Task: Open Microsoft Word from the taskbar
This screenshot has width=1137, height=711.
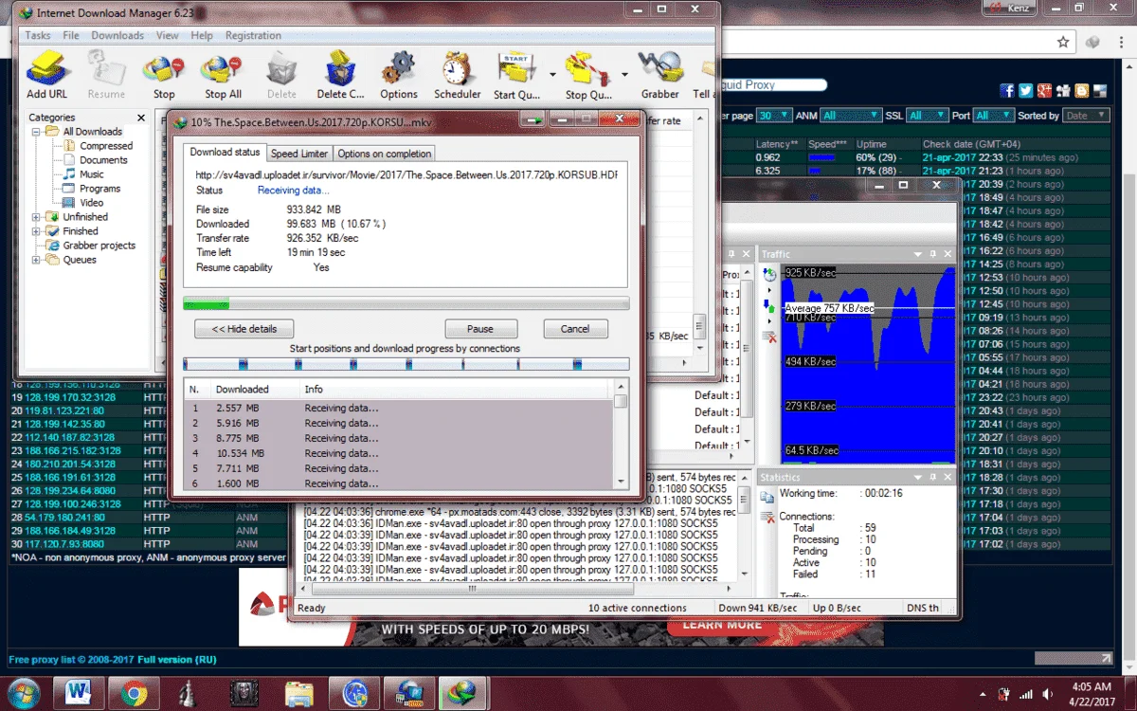Action: click(x=77, y=691)
